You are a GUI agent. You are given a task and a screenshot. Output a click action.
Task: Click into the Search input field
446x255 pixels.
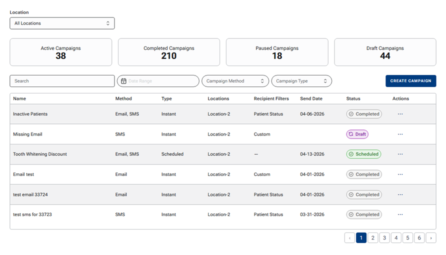[62, 81]
